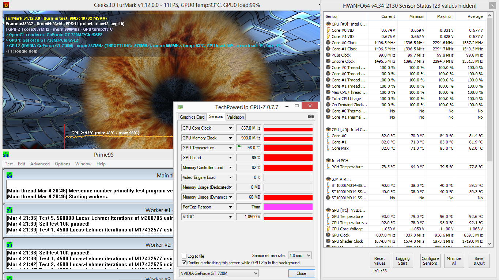499x280 pixels.
Task: Open the Video Engine Load dropdown
Action: [231, 177]
